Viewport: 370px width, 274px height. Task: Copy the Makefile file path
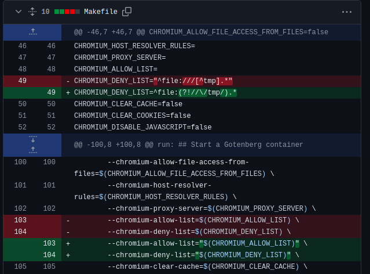pos(127,12)
